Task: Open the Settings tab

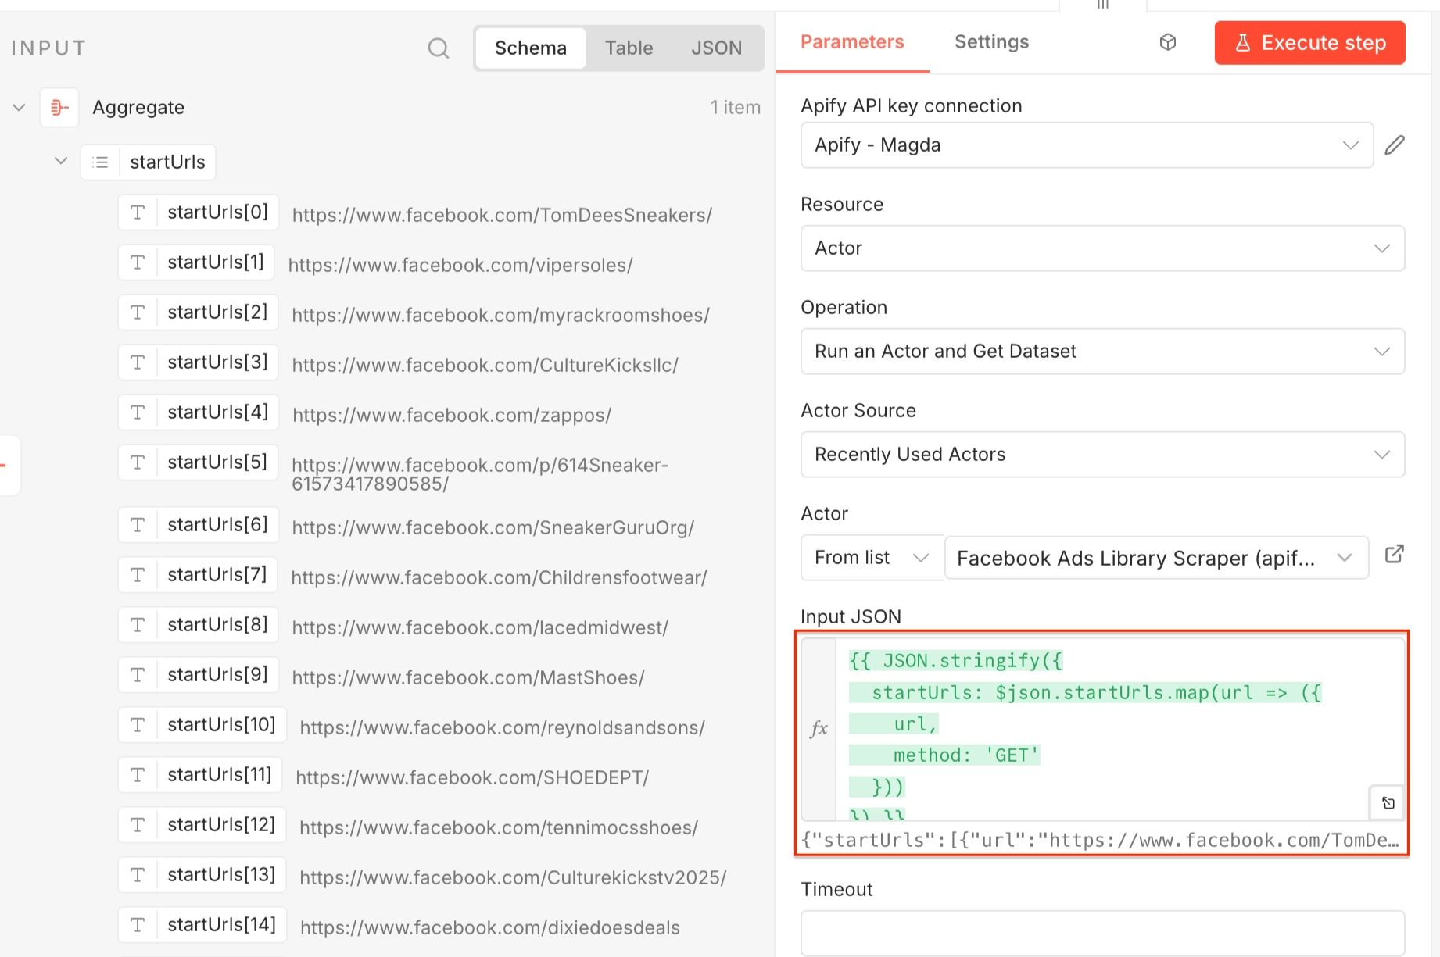Action: pos(991,41)
